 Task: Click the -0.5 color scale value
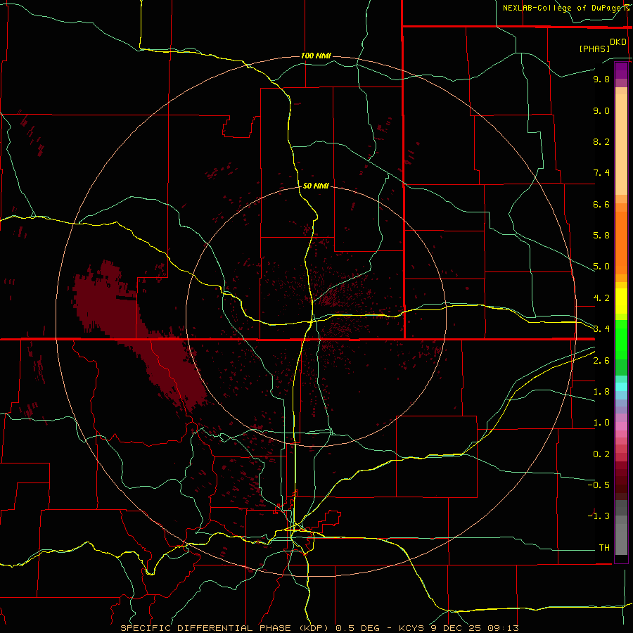tap(599, 485)
